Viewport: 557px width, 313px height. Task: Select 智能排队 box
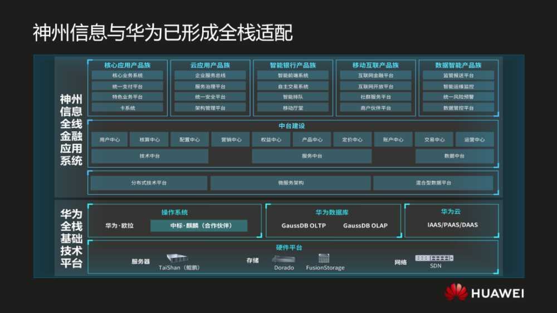coord(293,97)
